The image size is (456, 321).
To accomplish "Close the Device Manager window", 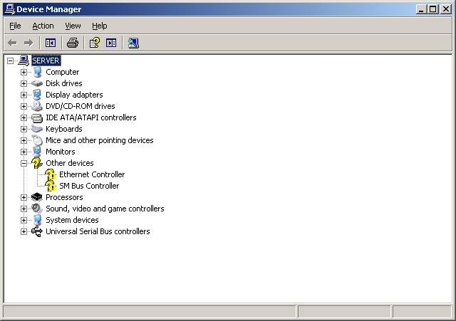I will pyautogui.click(x=446, y=9).
